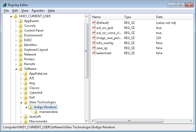Expand the AppEvents registry key
The image size is (196, 132).
pos(16,21)
